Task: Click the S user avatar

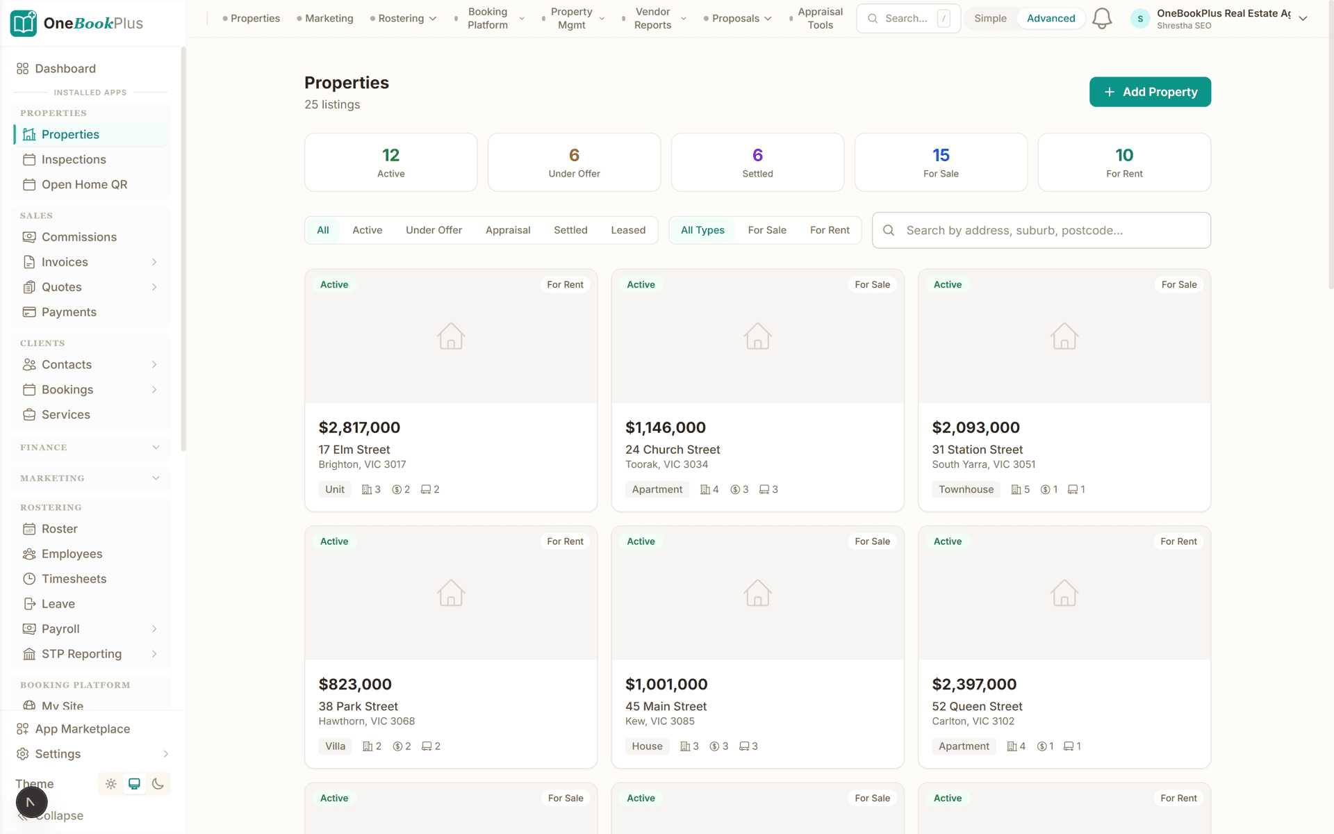Action: [1140, 19]
